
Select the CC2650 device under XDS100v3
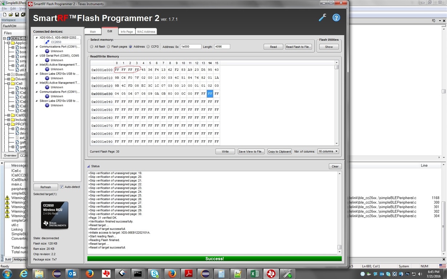pyautogui.click(x=56, y=42)
